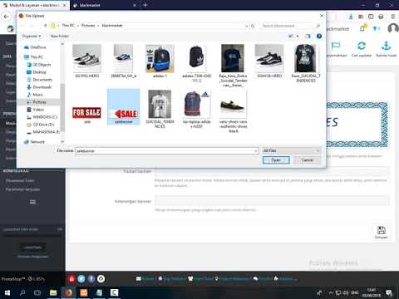Open the Organize dropdown in dialog

pyautogui.click(x=32, y=36)
